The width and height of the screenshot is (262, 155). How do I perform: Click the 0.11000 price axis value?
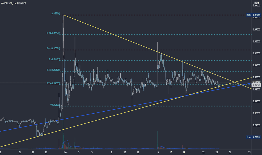pos(256,101)
